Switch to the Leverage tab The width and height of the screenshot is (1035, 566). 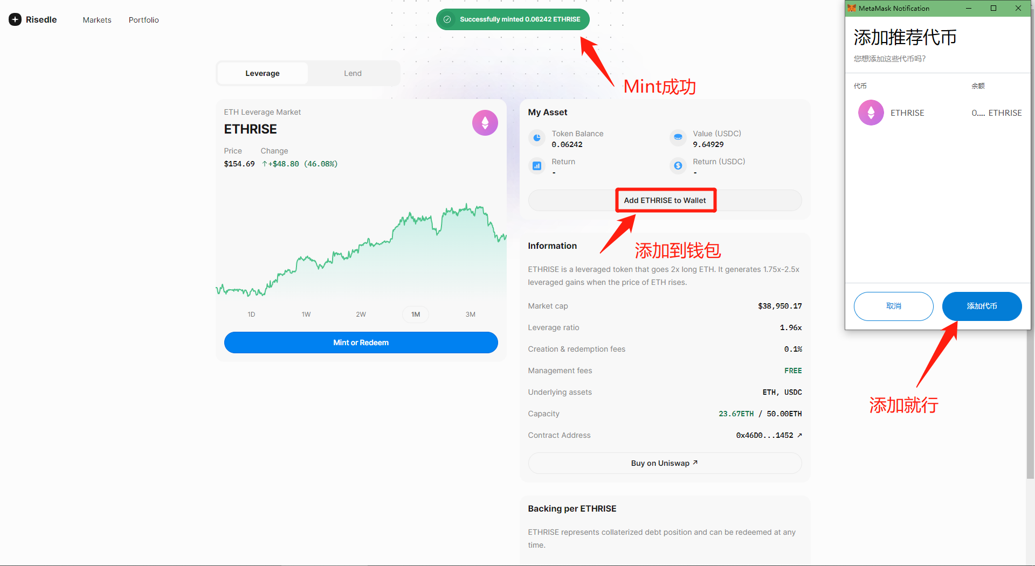click(x=263, y=73)
